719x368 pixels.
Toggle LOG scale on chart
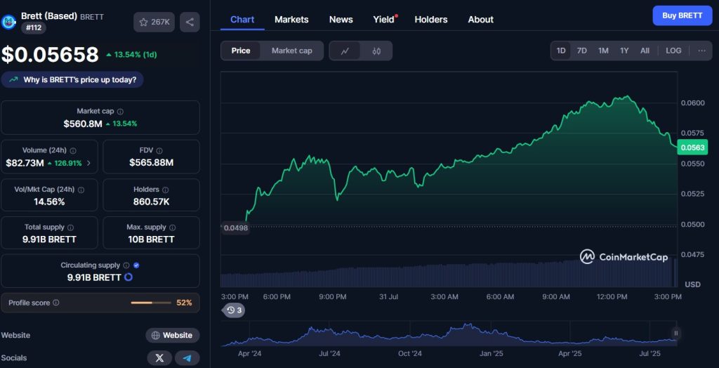tap(673, 51)
